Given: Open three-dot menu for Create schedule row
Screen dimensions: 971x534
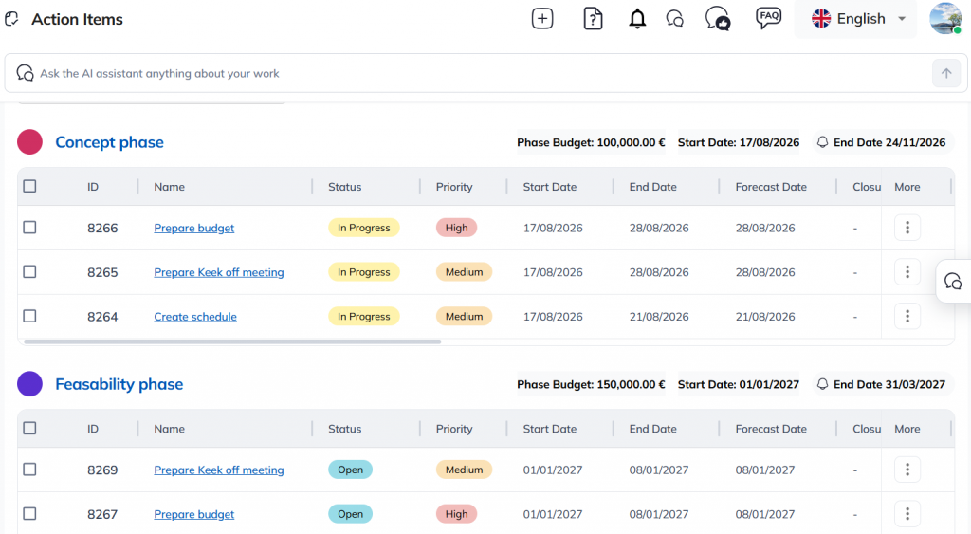Looking at the screenshot, I should (907, 316).
